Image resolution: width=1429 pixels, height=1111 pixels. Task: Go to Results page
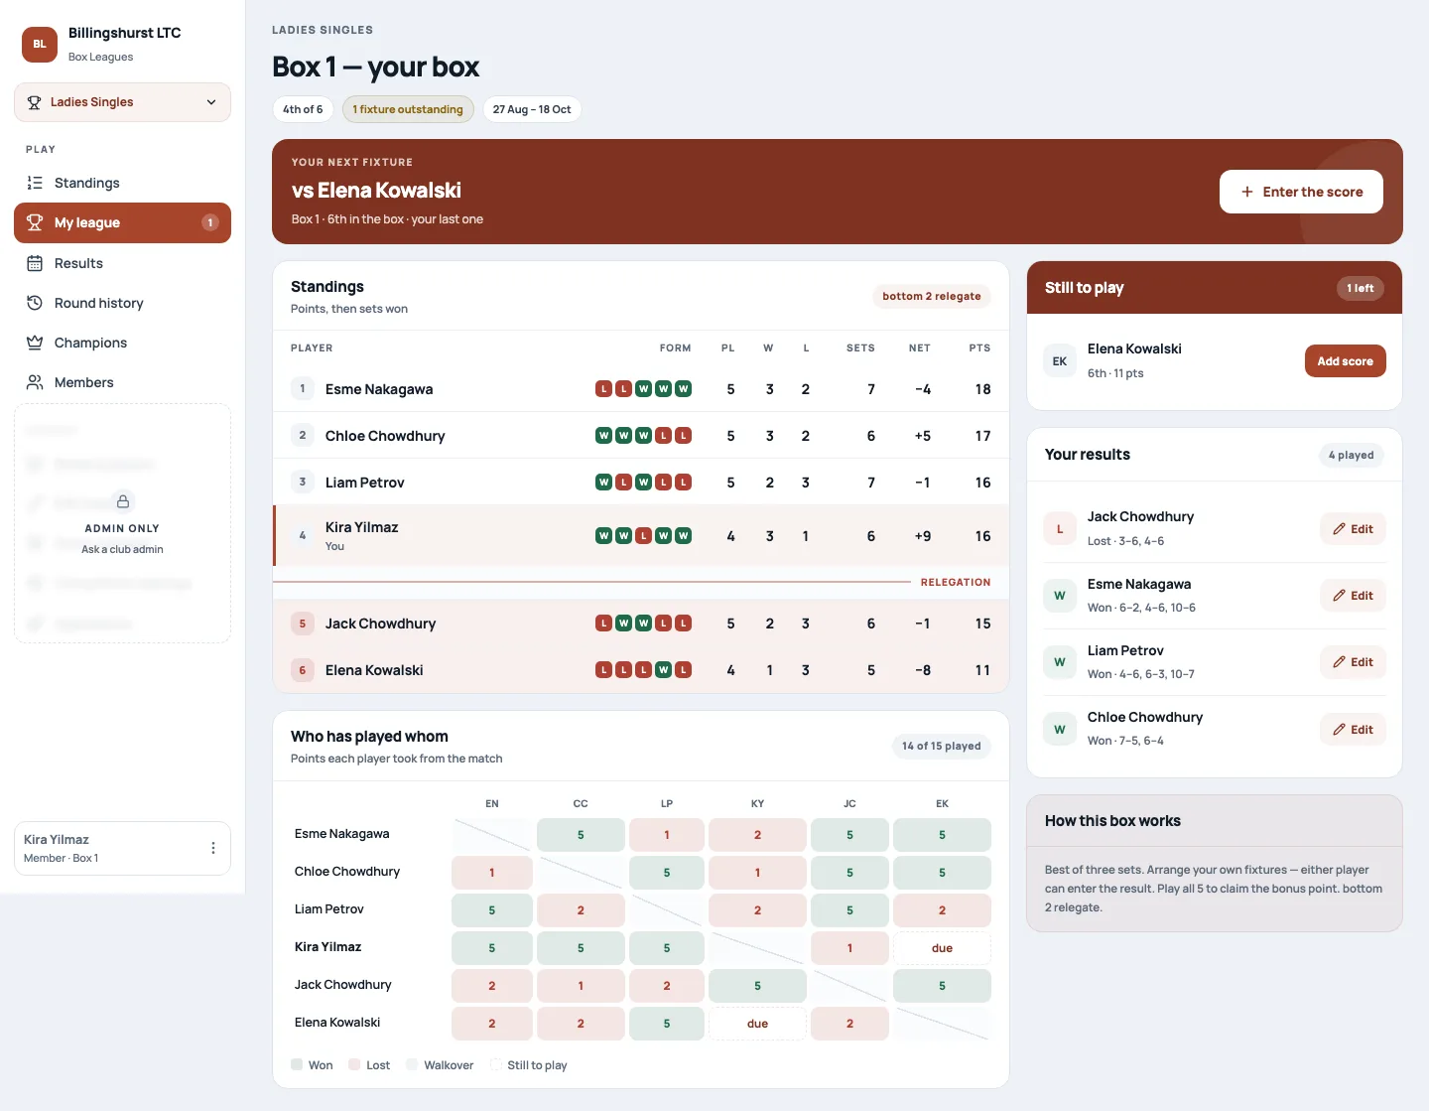[x=122, y=263]
